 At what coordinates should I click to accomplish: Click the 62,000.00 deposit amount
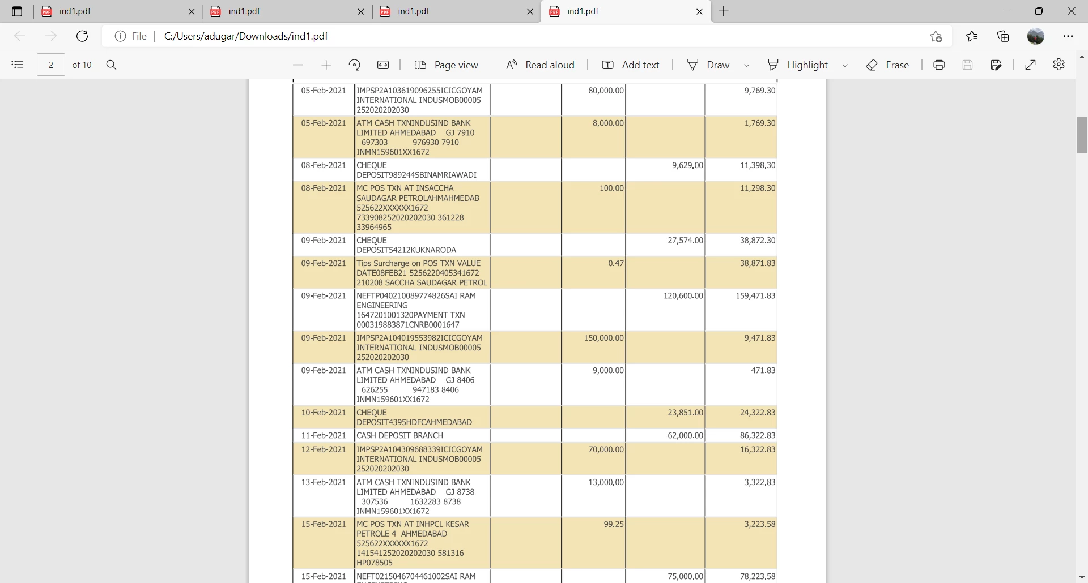[686, 436]
